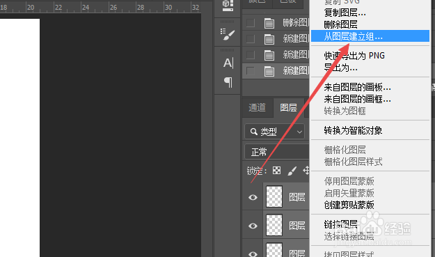
Task: Select the 删除图 step row text
Action: [296, 22]
